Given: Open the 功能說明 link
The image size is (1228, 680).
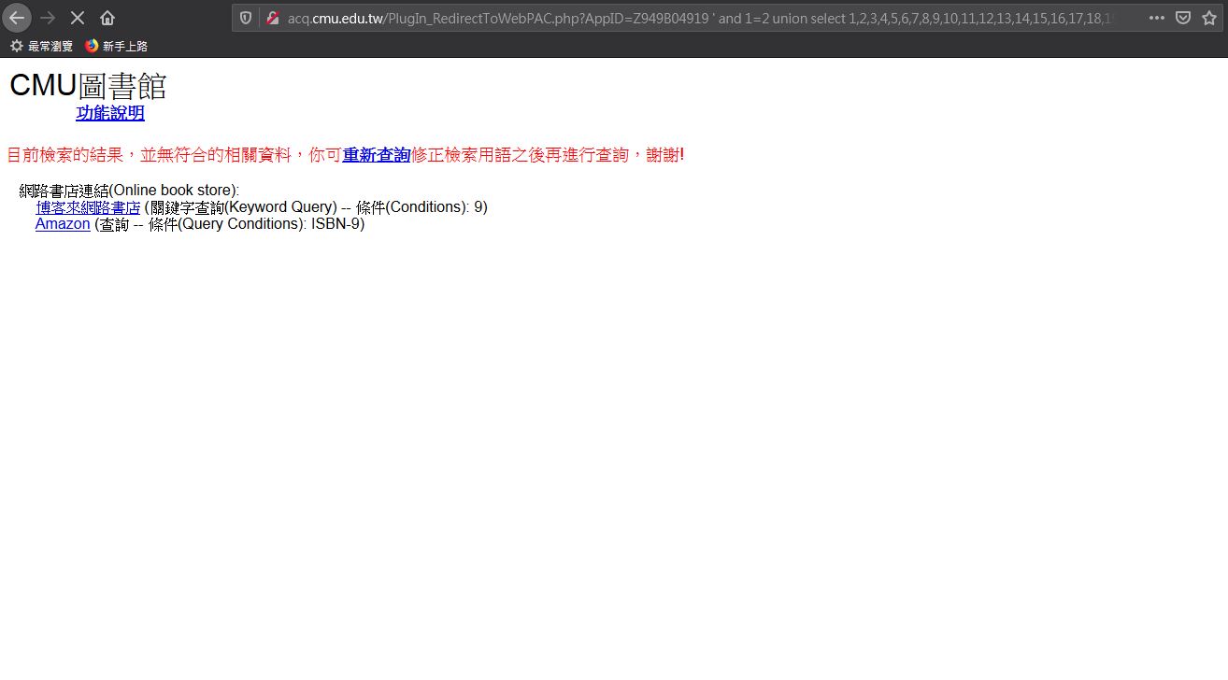Looking at the screenshot, I should [110, 113].
